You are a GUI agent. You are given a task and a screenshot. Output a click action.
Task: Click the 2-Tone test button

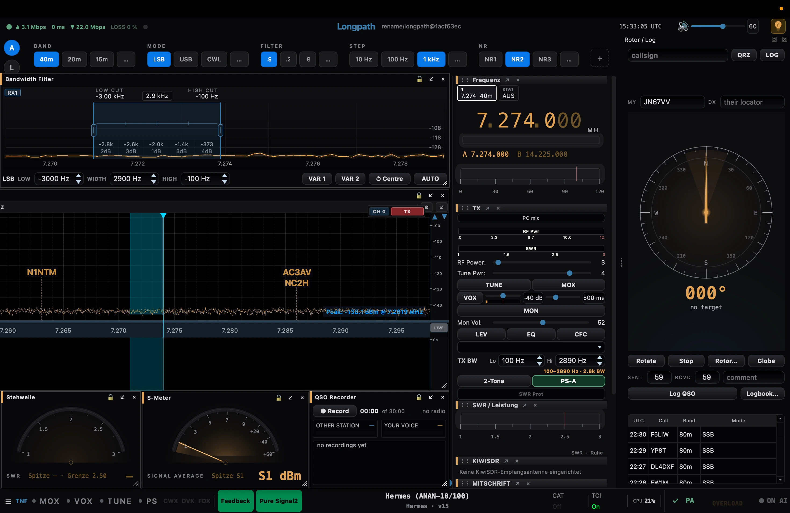tap(494, 381)
